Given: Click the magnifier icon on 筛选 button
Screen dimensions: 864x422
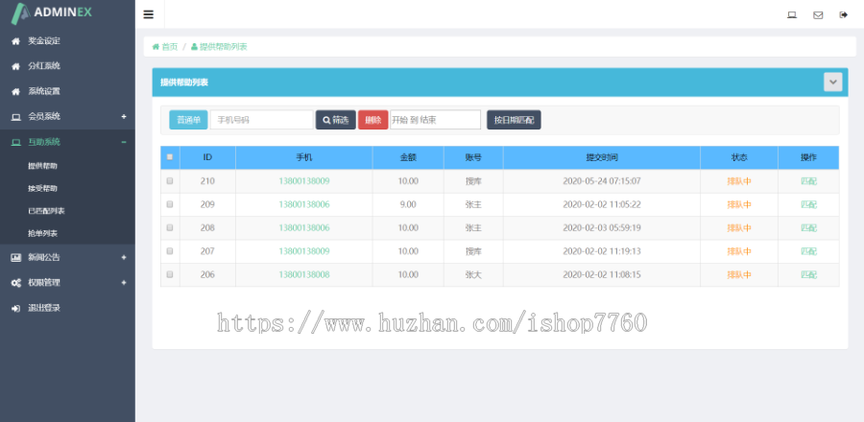Looking at the screenshot, I should tap(326, 120).
